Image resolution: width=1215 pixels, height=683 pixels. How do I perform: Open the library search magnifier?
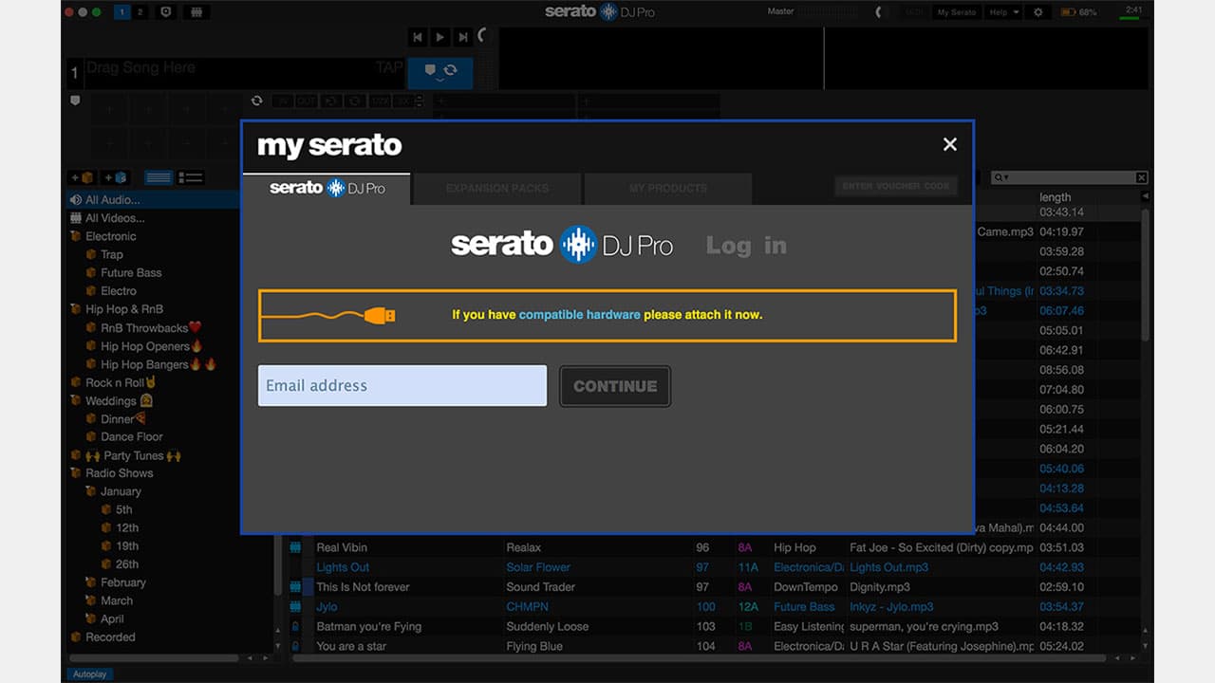tap(1000, 177)
